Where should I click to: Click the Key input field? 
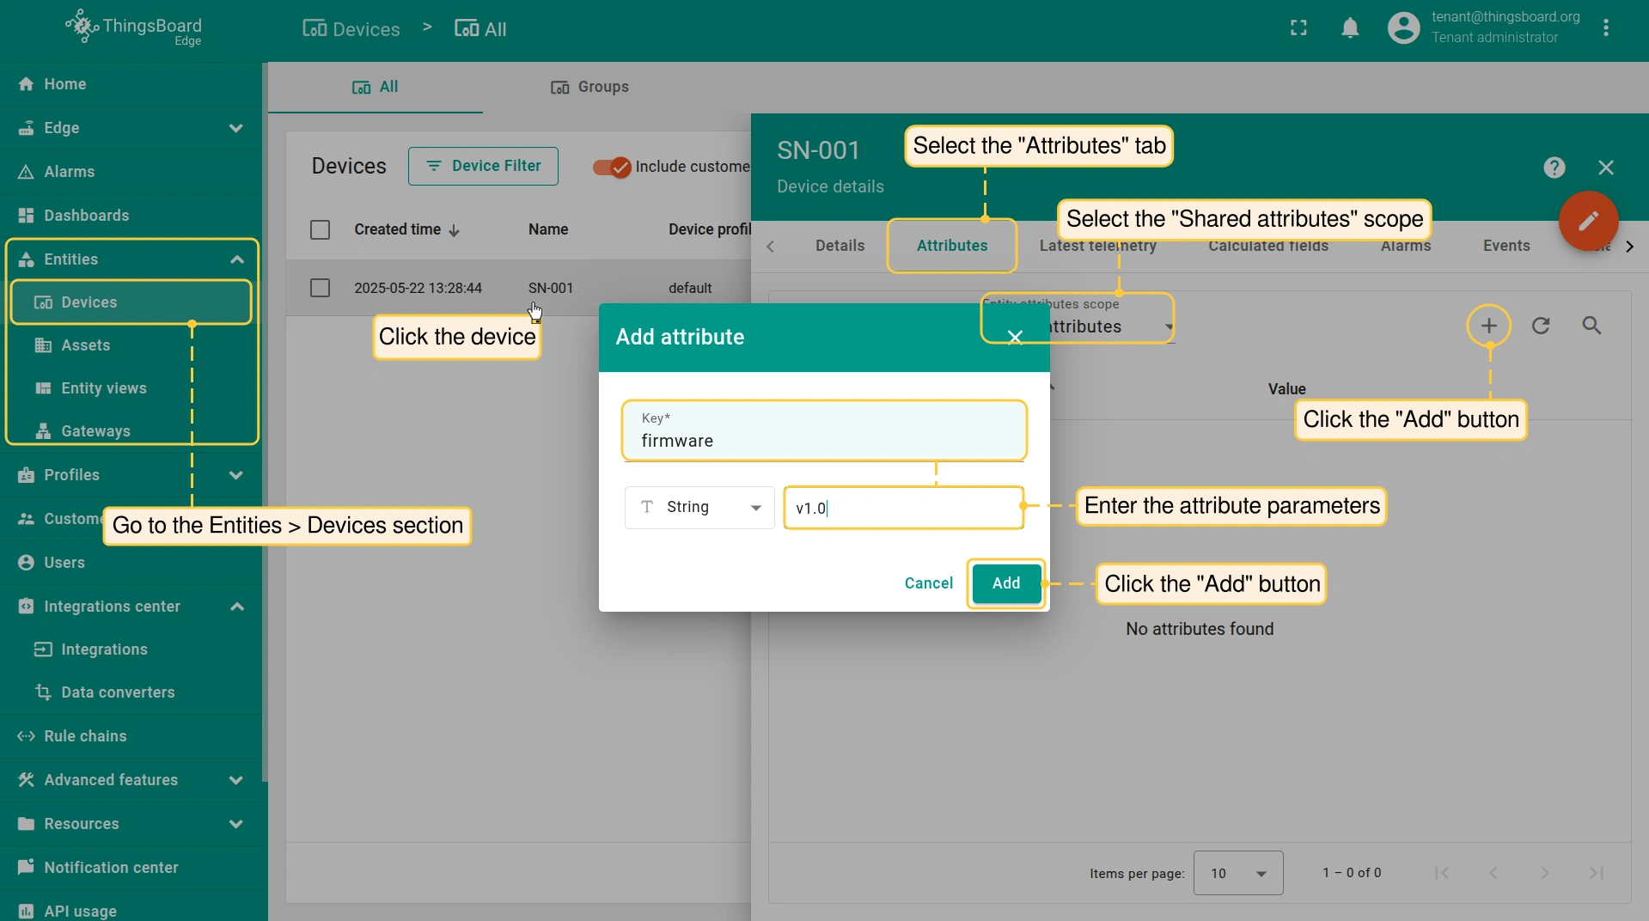pyautogui.click(x=823, y=441)
